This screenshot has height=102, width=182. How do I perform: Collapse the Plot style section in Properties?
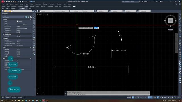click(30, 38)
